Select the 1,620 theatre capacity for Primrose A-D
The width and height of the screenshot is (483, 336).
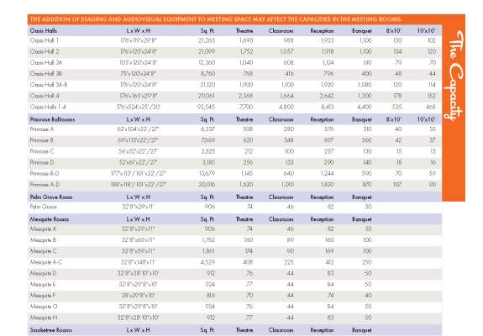(246, 185)
